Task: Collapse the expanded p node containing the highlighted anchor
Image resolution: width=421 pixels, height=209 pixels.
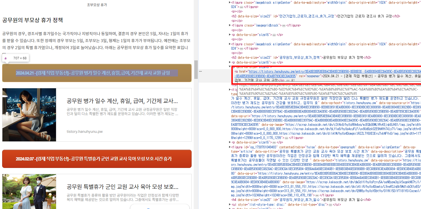Action: 230,67
